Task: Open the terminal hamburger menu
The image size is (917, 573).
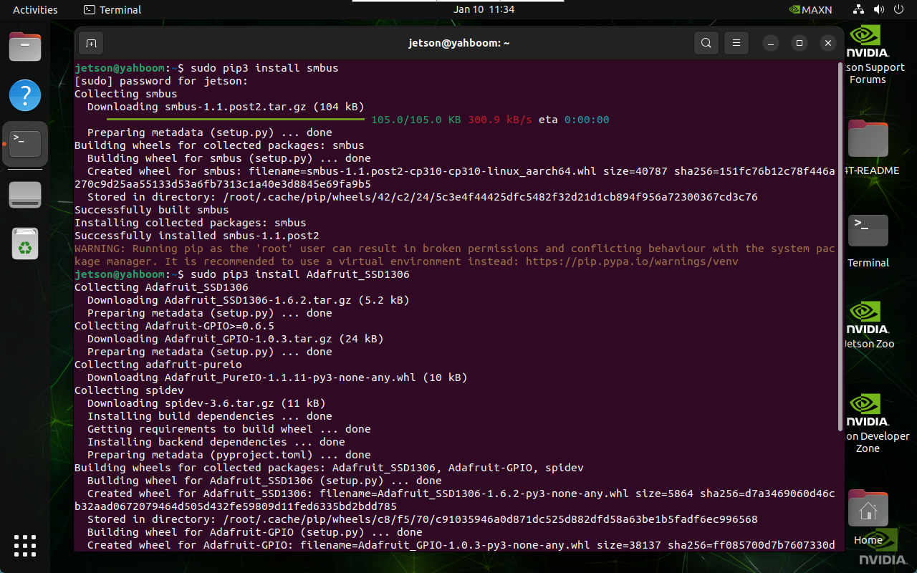Action: pyautogui.click(x=736, y=43)
